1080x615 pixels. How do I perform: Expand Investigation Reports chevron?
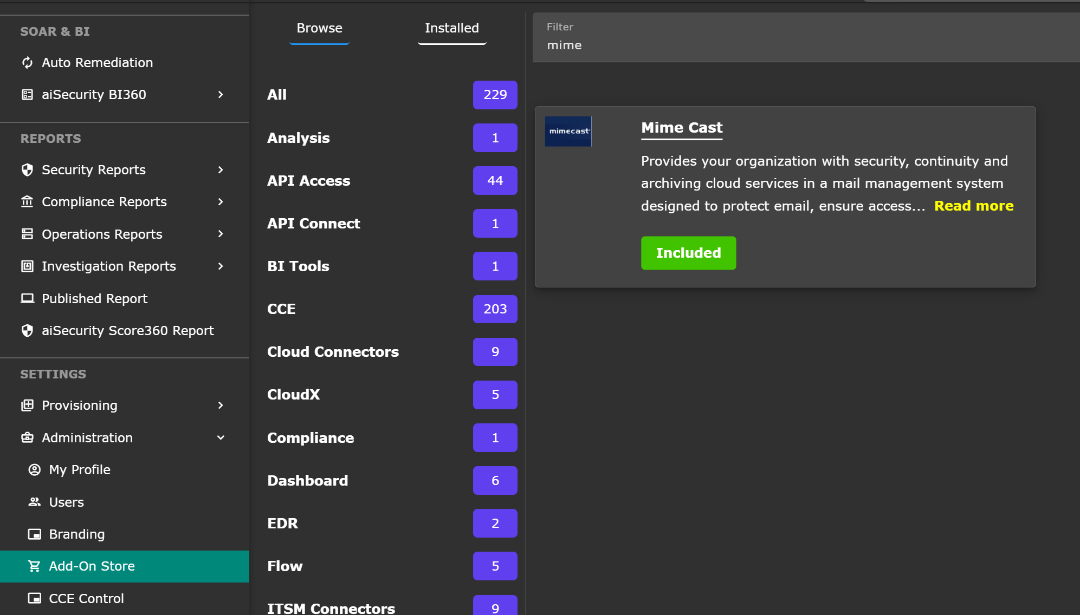tap(221, 266)
